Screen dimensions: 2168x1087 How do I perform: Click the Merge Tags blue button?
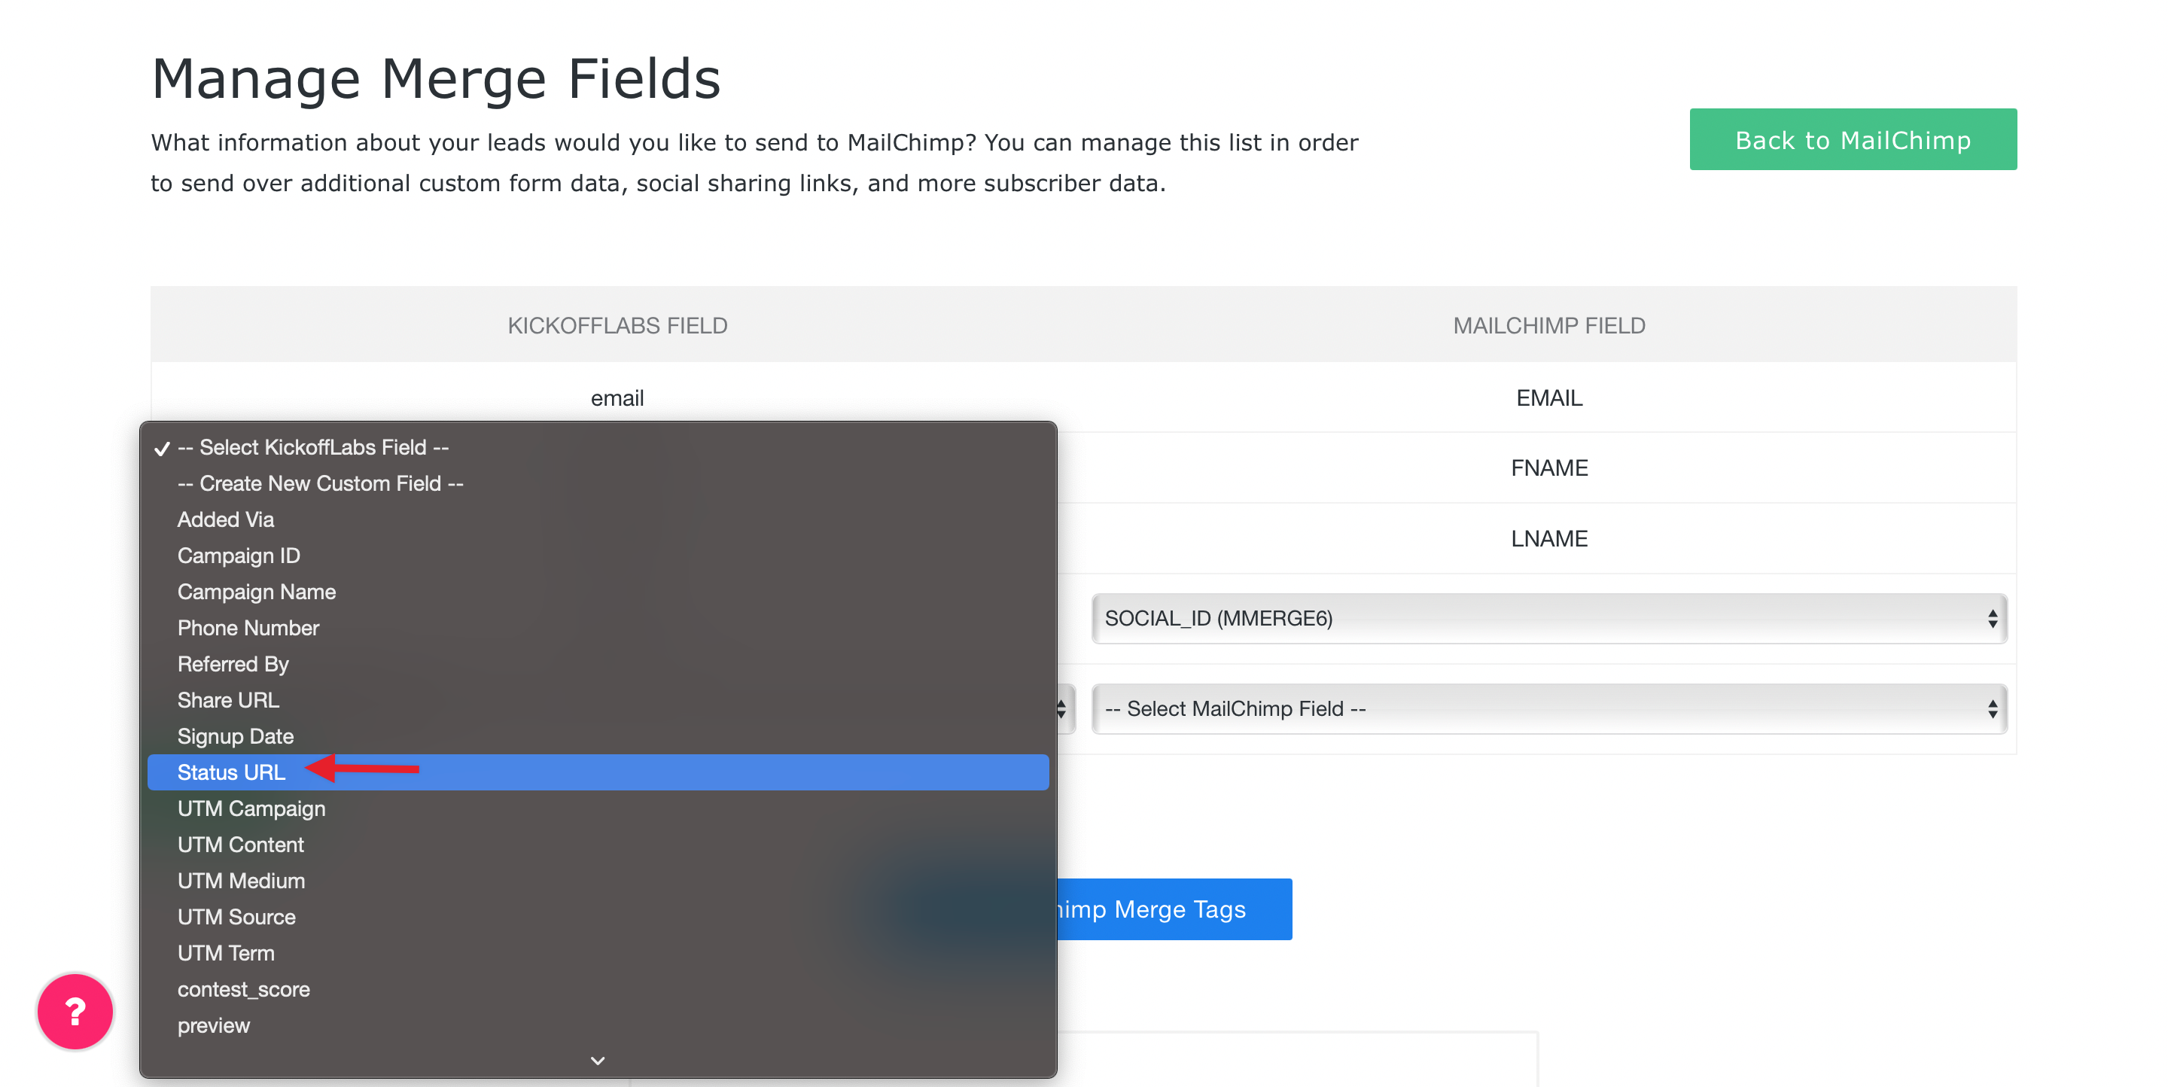pyautogui.click(x=1174, y=909)
